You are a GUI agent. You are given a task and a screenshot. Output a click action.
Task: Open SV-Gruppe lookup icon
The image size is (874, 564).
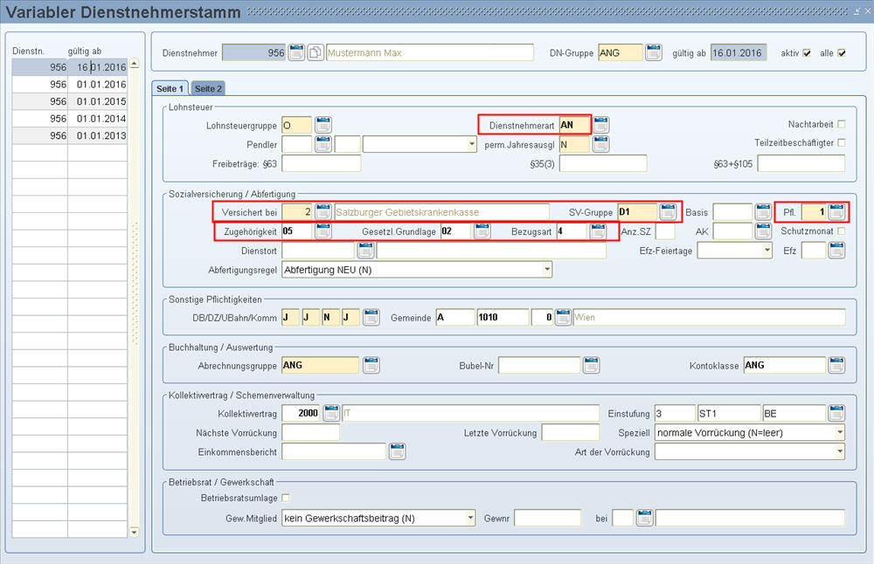[x=669, y=211]
